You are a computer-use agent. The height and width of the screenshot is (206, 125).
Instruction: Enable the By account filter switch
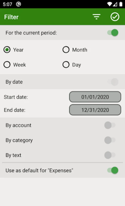[x=110, y=125]
